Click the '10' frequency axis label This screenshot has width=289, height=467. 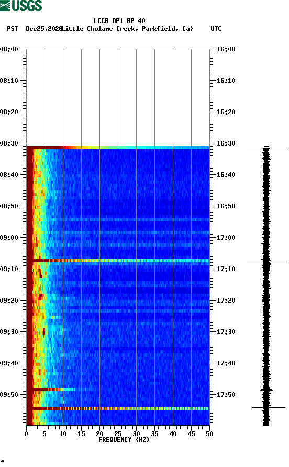click(x=63, y=434)
